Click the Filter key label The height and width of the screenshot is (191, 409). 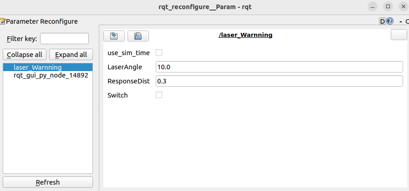point(22,39)
